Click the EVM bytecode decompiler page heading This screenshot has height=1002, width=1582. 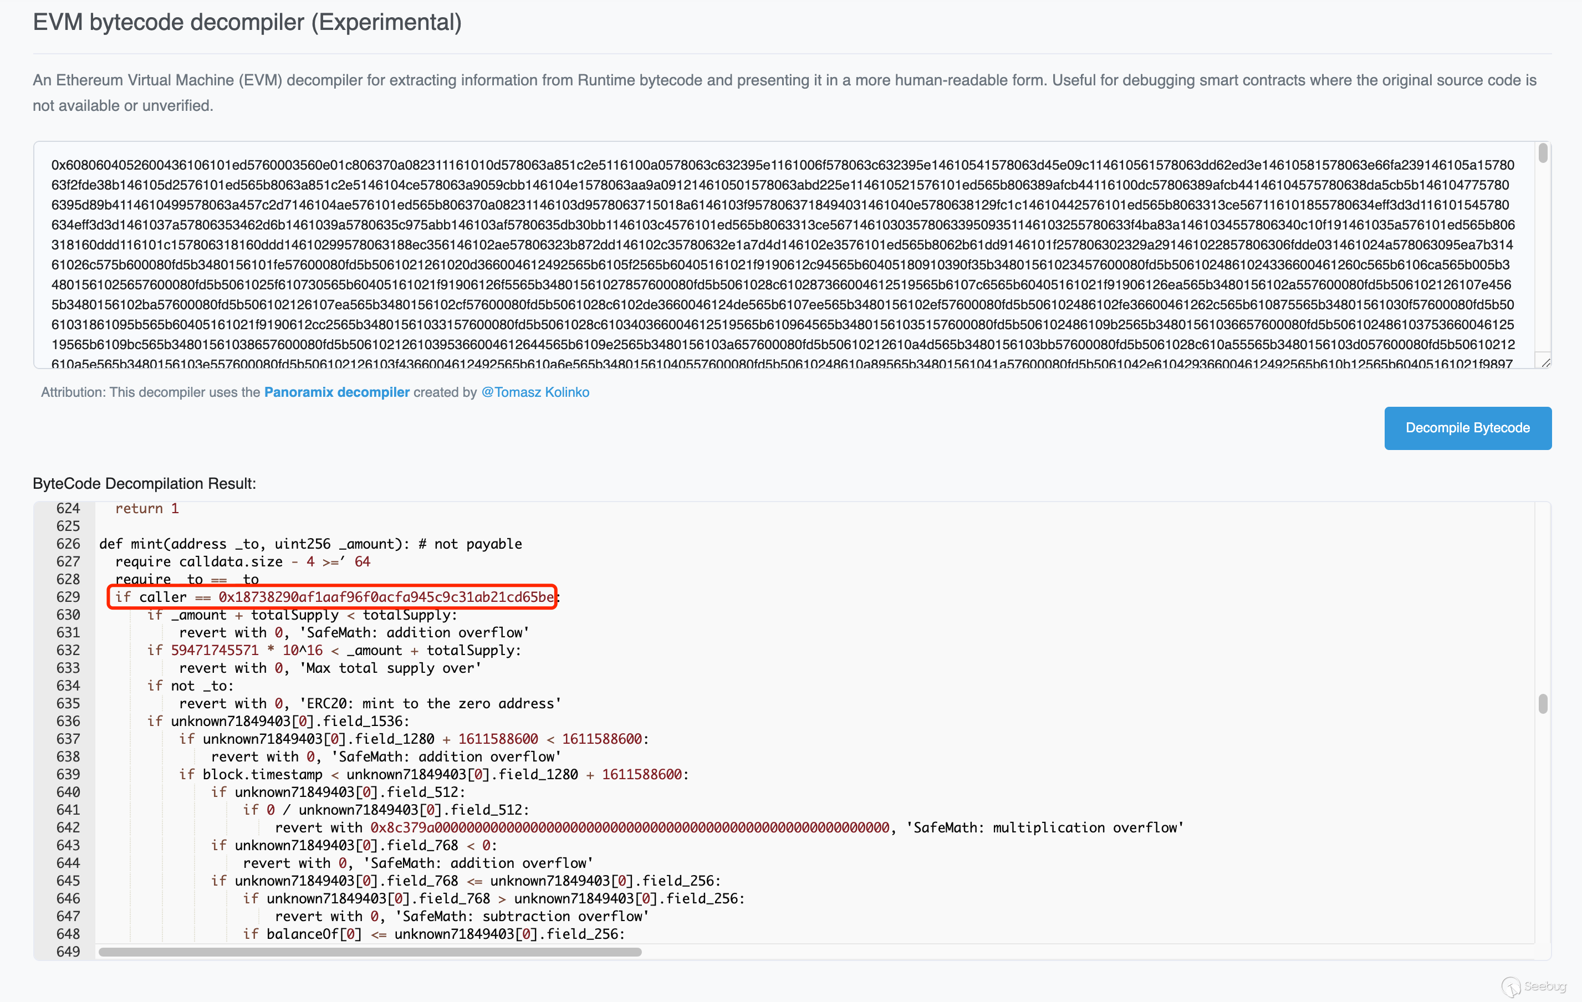247,22
